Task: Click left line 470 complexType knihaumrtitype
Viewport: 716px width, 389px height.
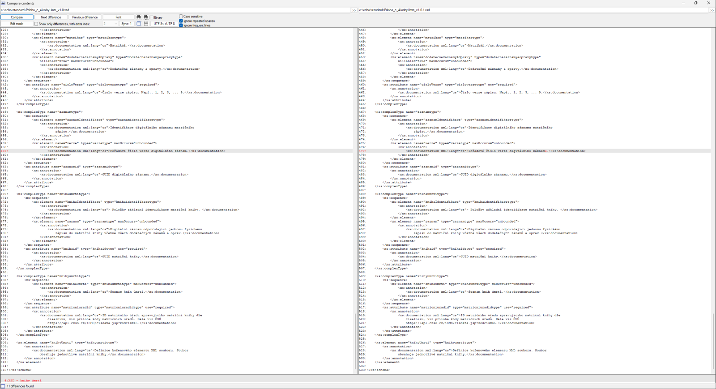Action: click(x=53, y=194)
